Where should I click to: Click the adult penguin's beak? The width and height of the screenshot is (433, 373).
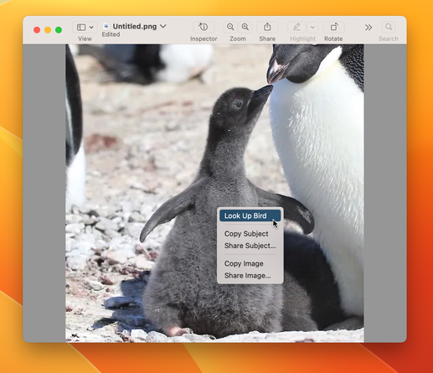276,70
